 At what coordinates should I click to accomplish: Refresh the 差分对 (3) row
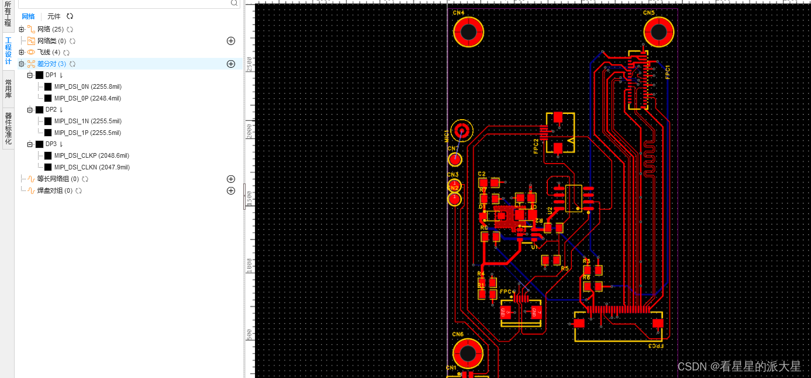73,64
